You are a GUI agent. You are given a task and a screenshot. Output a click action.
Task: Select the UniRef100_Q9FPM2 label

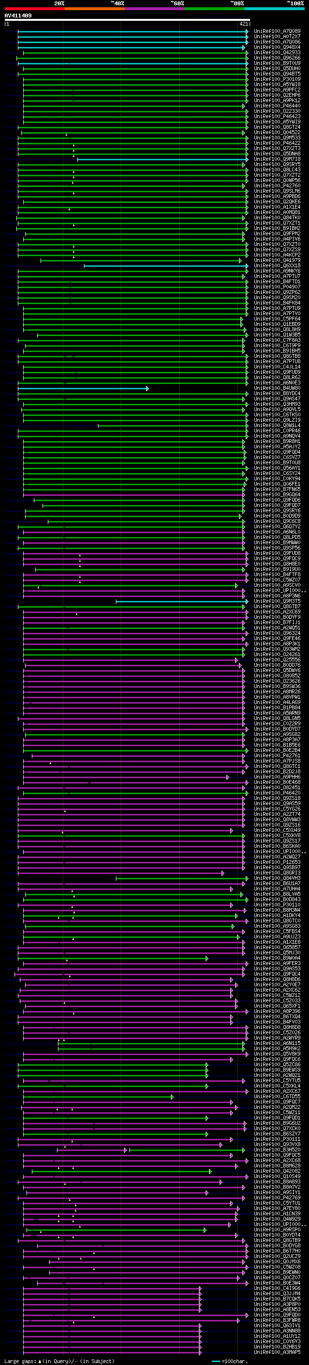(x=277, y=234)
